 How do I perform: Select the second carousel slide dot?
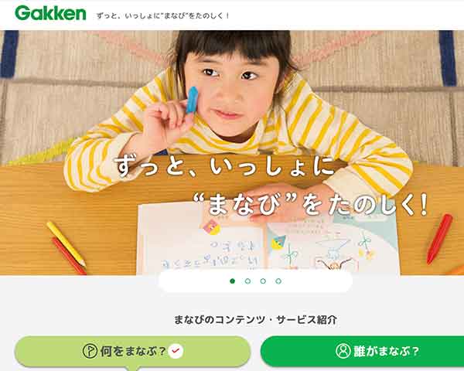[x=247, y=281]
